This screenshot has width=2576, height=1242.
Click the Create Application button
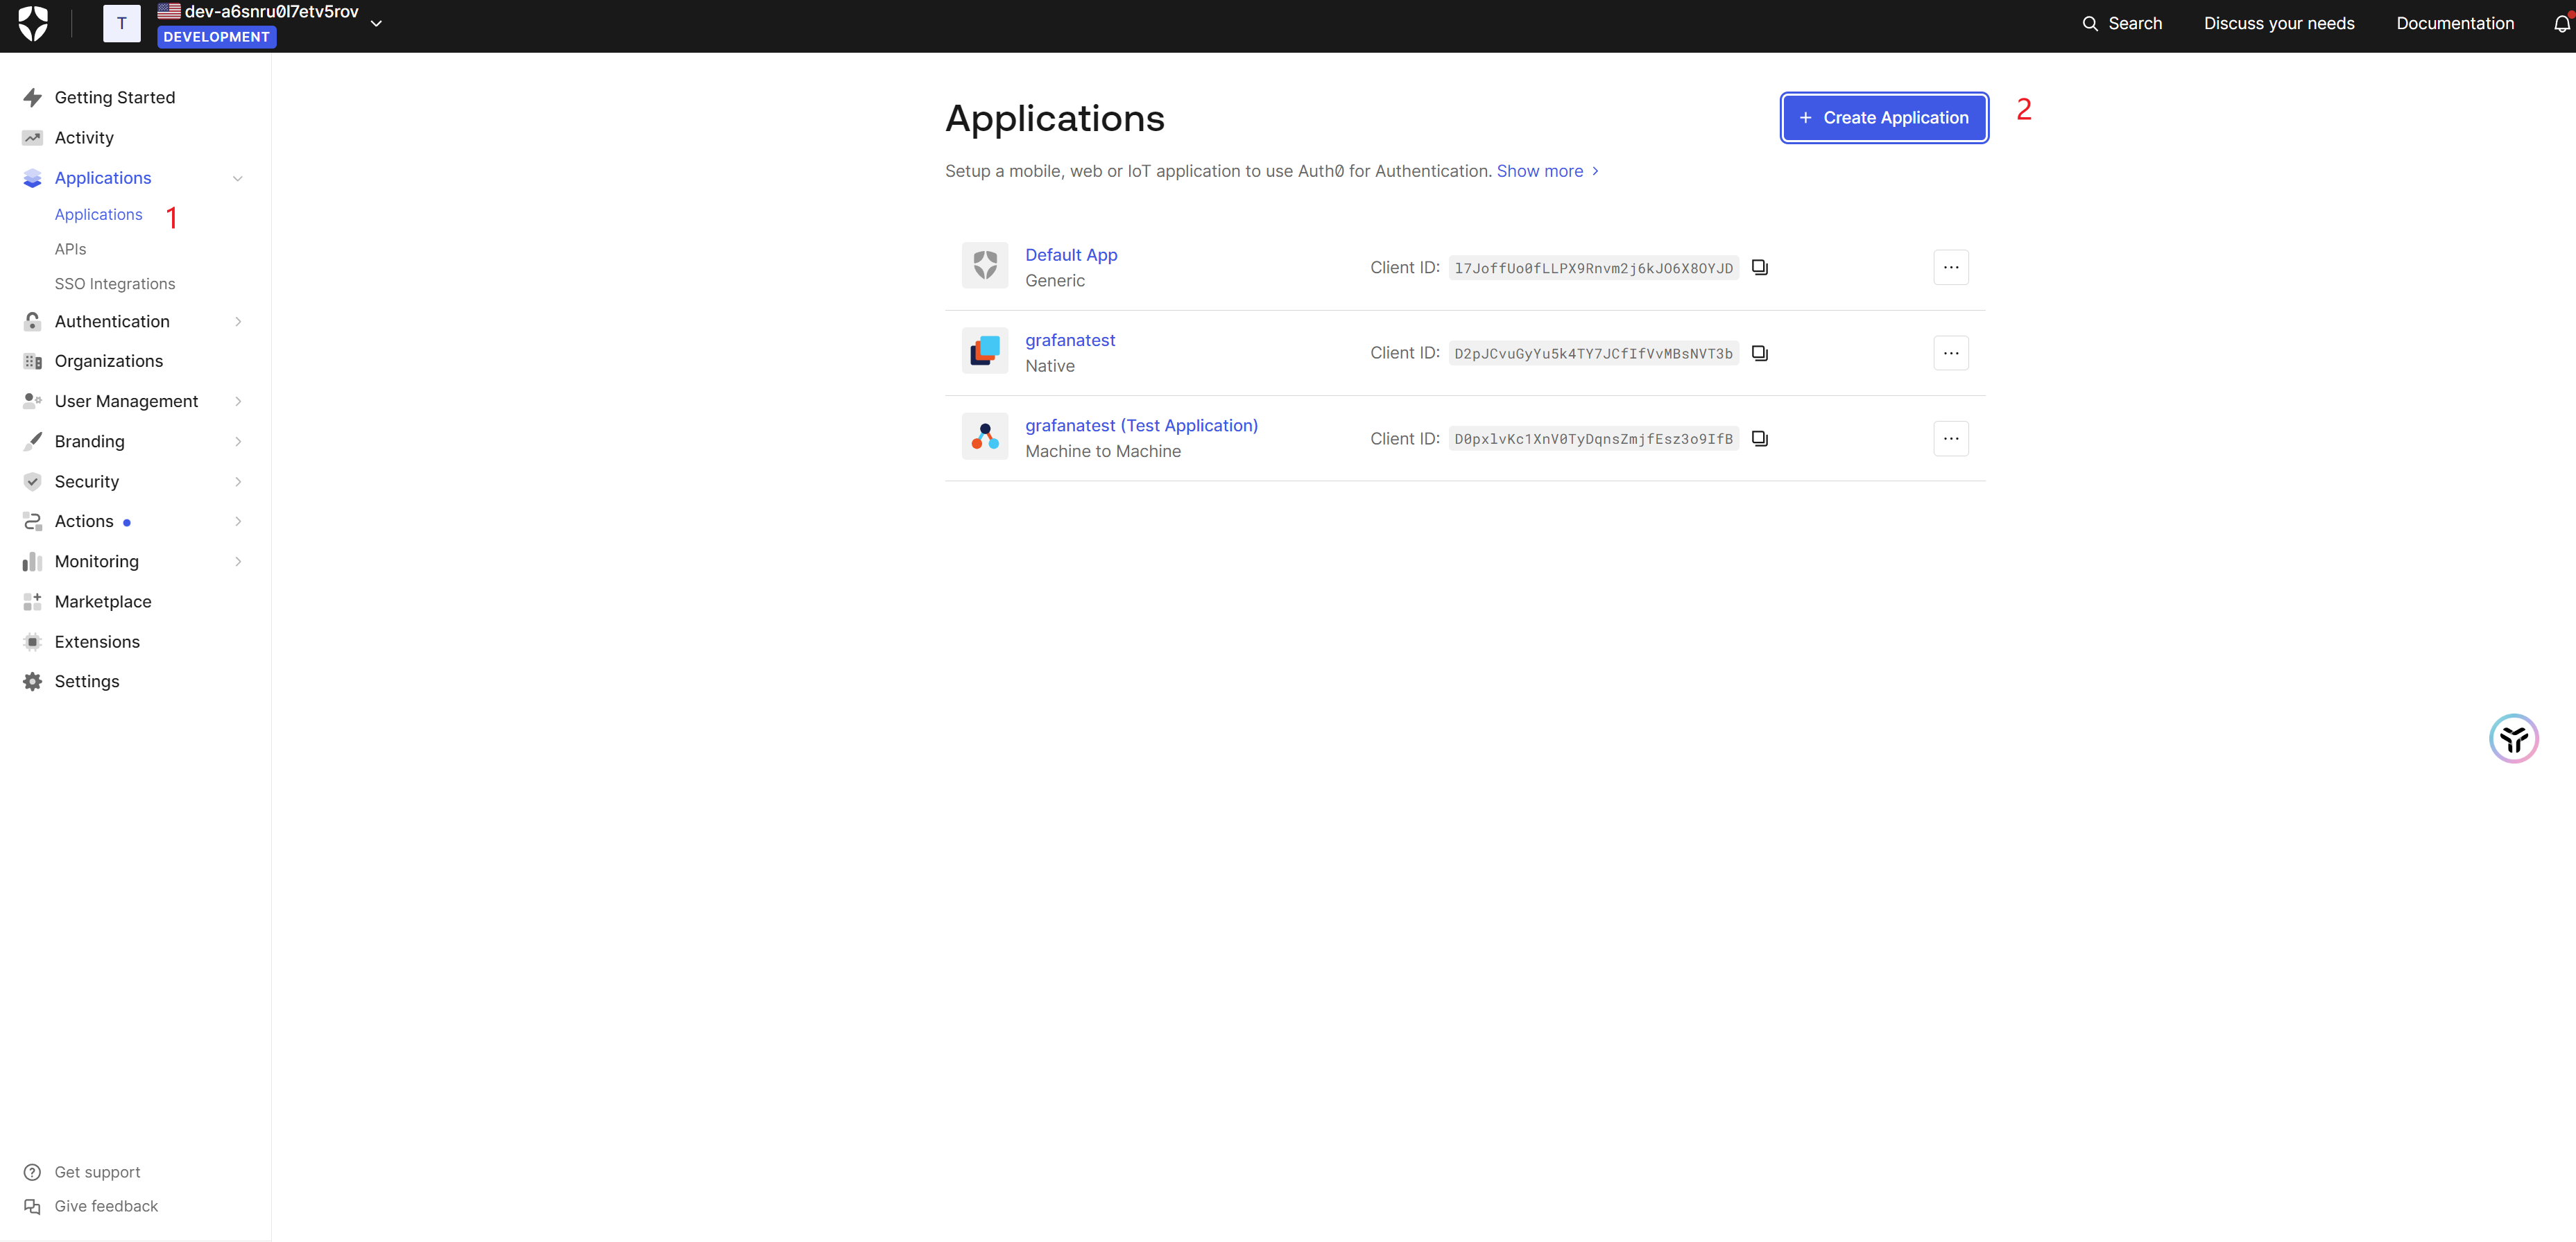[x=1884, y=117]
